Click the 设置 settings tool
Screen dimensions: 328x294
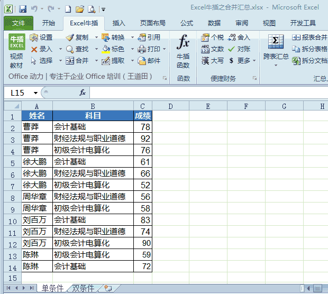click(x=41, y=38)
